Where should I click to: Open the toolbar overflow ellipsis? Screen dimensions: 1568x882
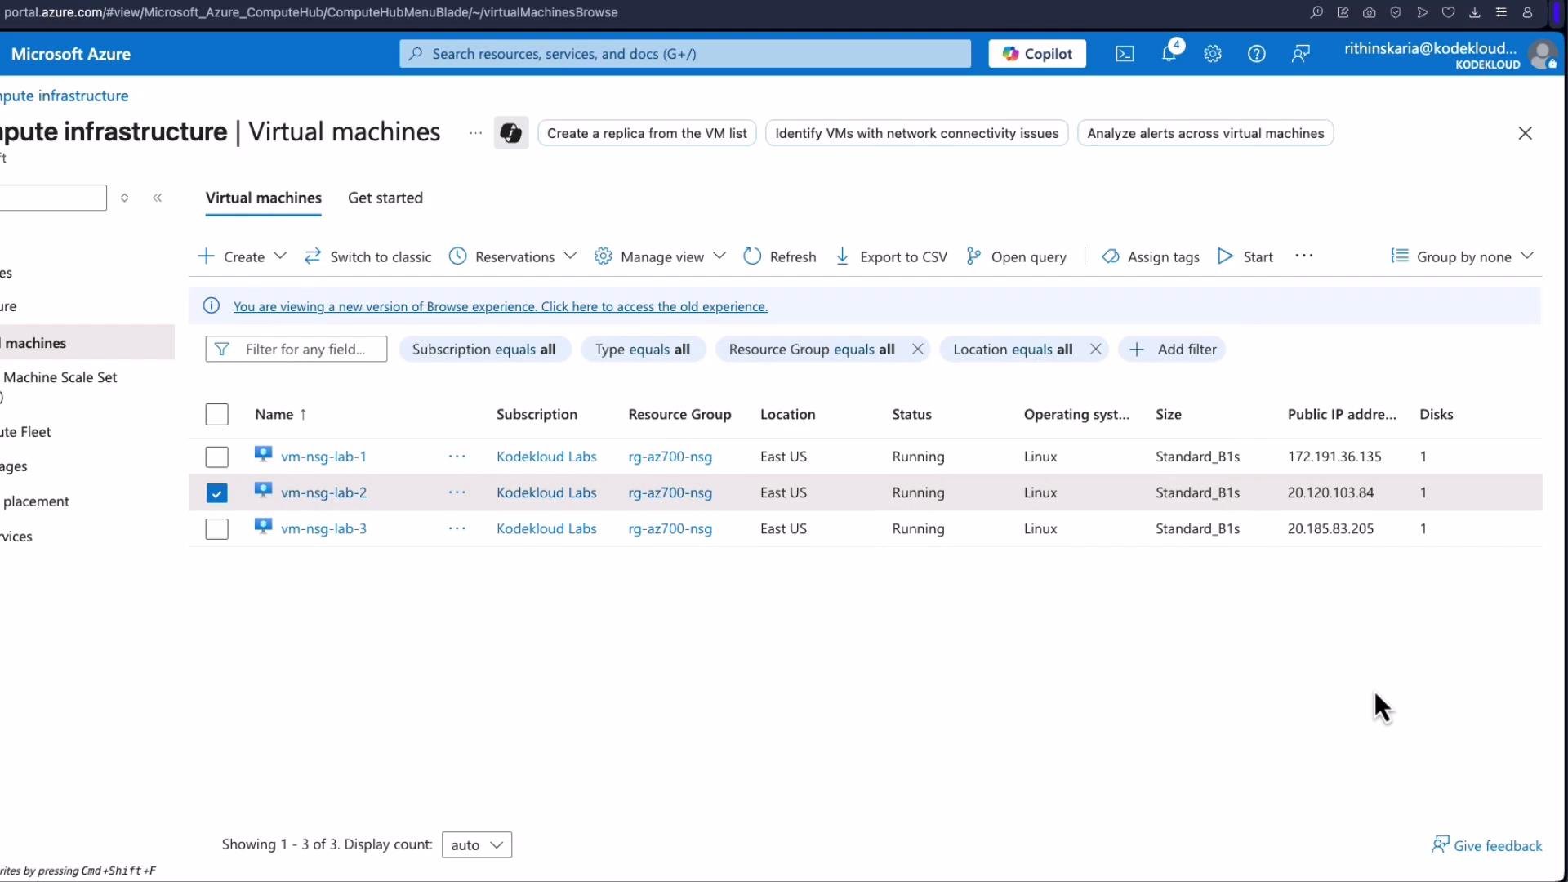pos(1304,256)
